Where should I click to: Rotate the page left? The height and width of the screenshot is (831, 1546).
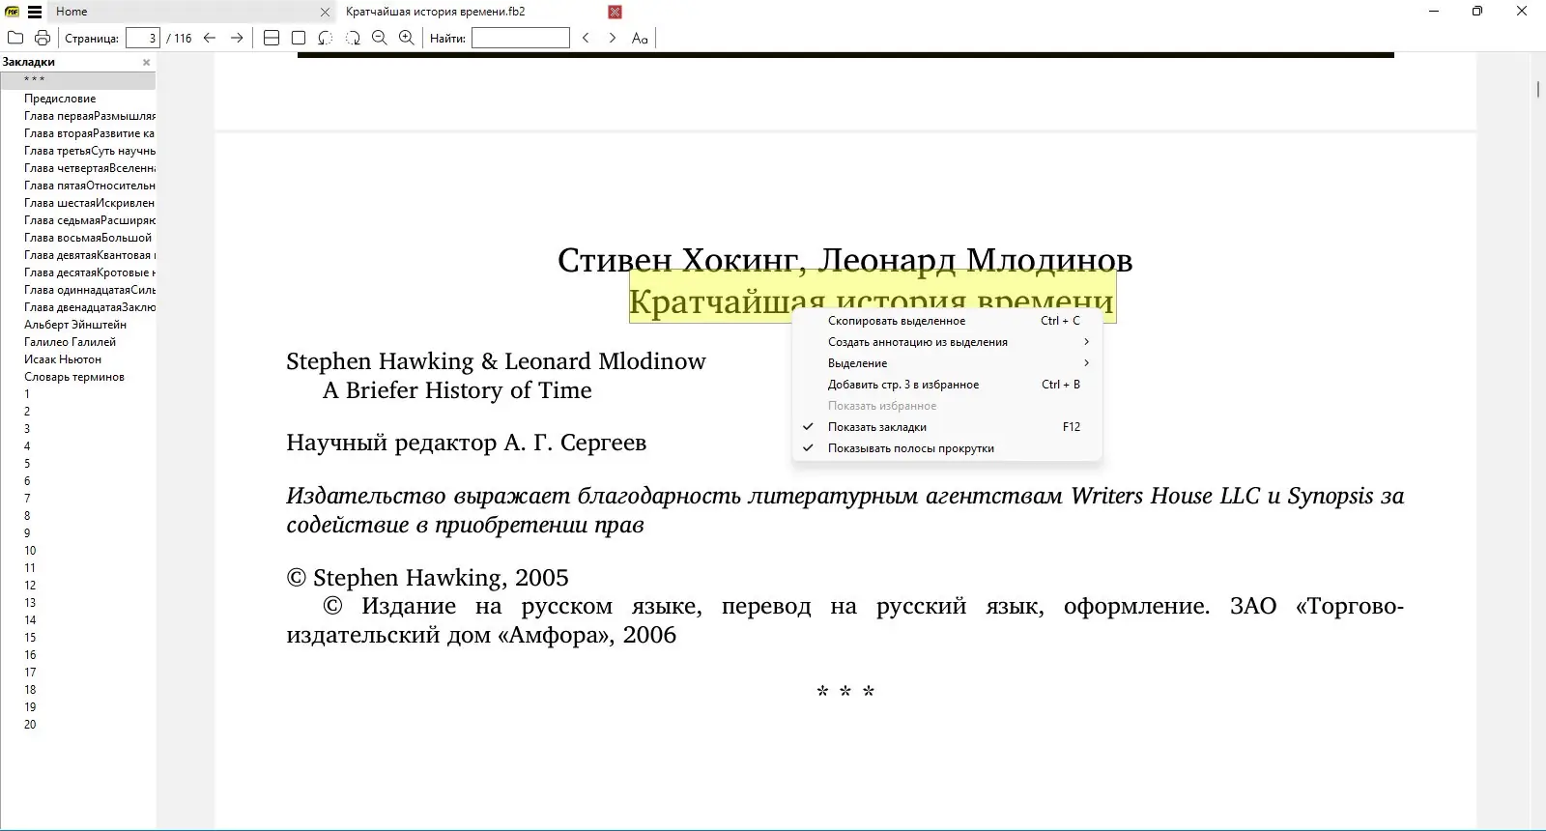(x=326, y=38)
